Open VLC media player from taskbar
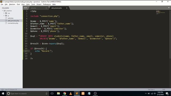This screenshot has width=171, height=96. [x=71, y=94]
